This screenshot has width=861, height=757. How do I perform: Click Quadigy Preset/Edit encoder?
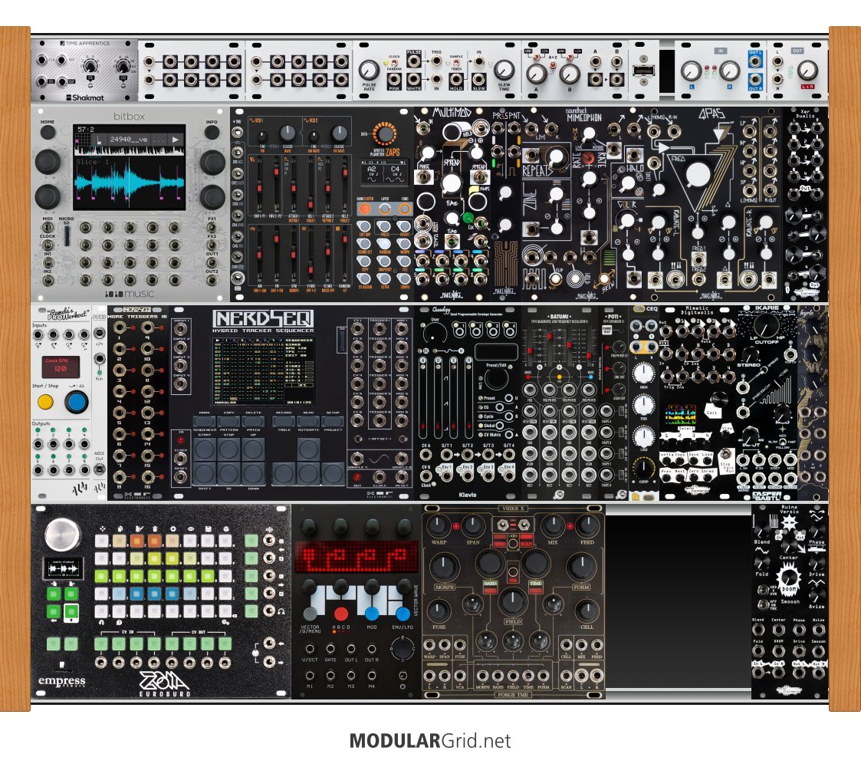tap(496, 379)
